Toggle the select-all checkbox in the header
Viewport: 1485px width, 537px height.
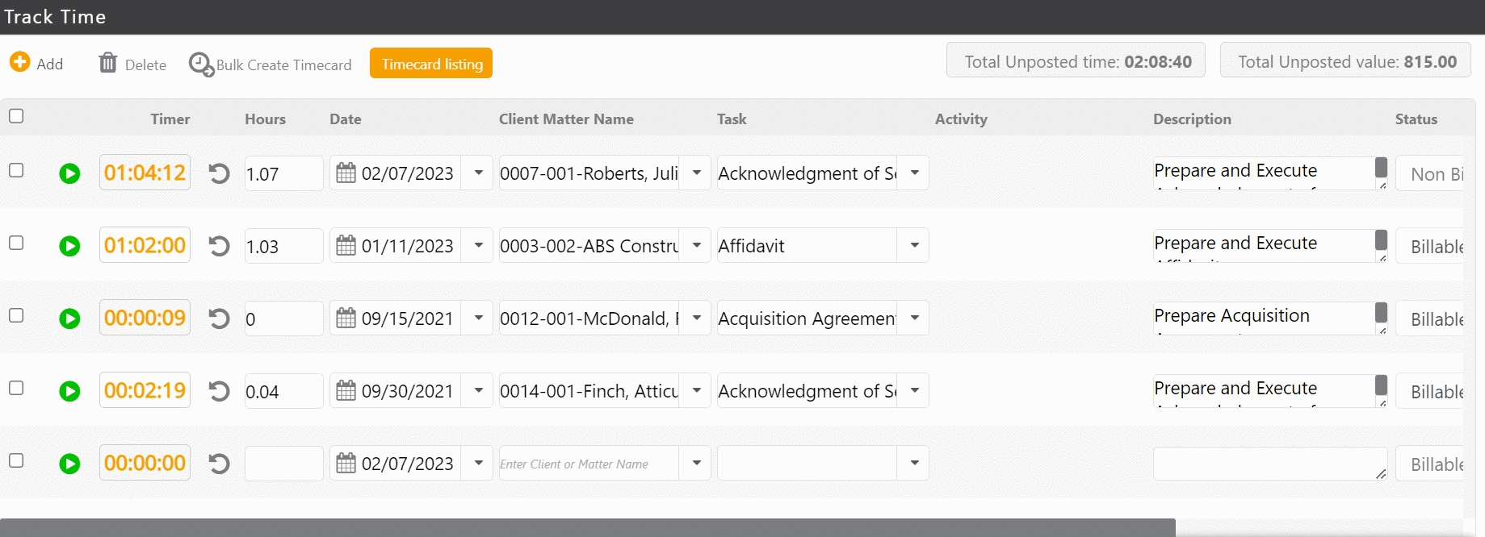16,116
